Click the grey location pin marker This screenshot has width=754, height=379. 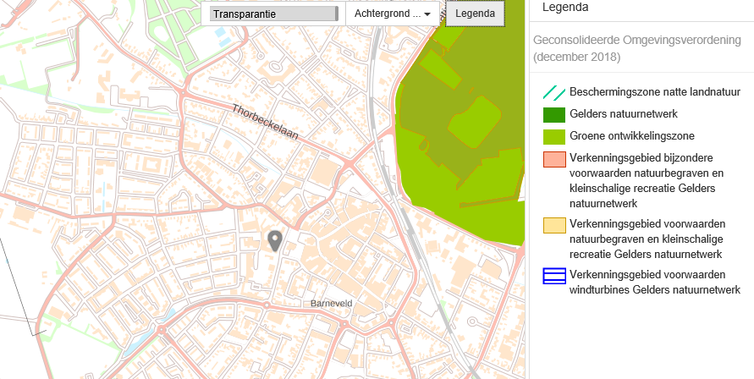coord(274,240)
